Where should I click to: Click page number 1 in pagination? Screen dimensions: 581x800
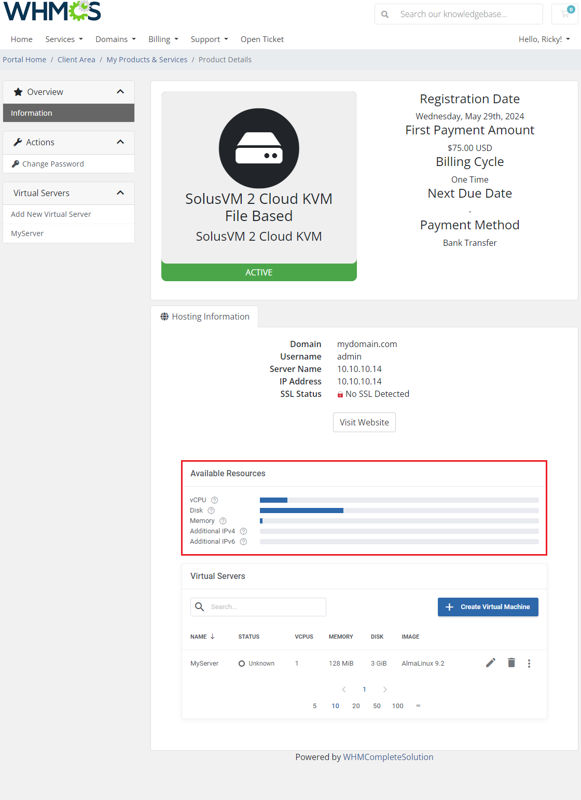click(364, 689)
